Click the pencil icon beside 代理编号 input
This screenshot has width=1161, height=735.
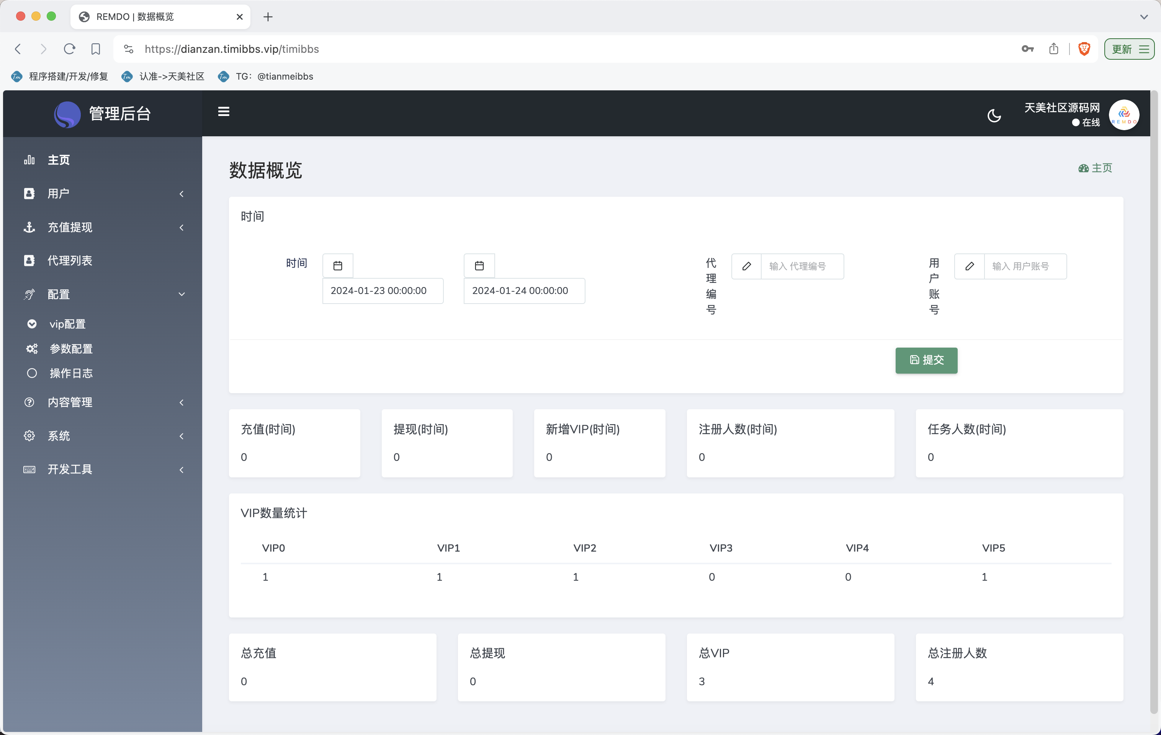746,266
